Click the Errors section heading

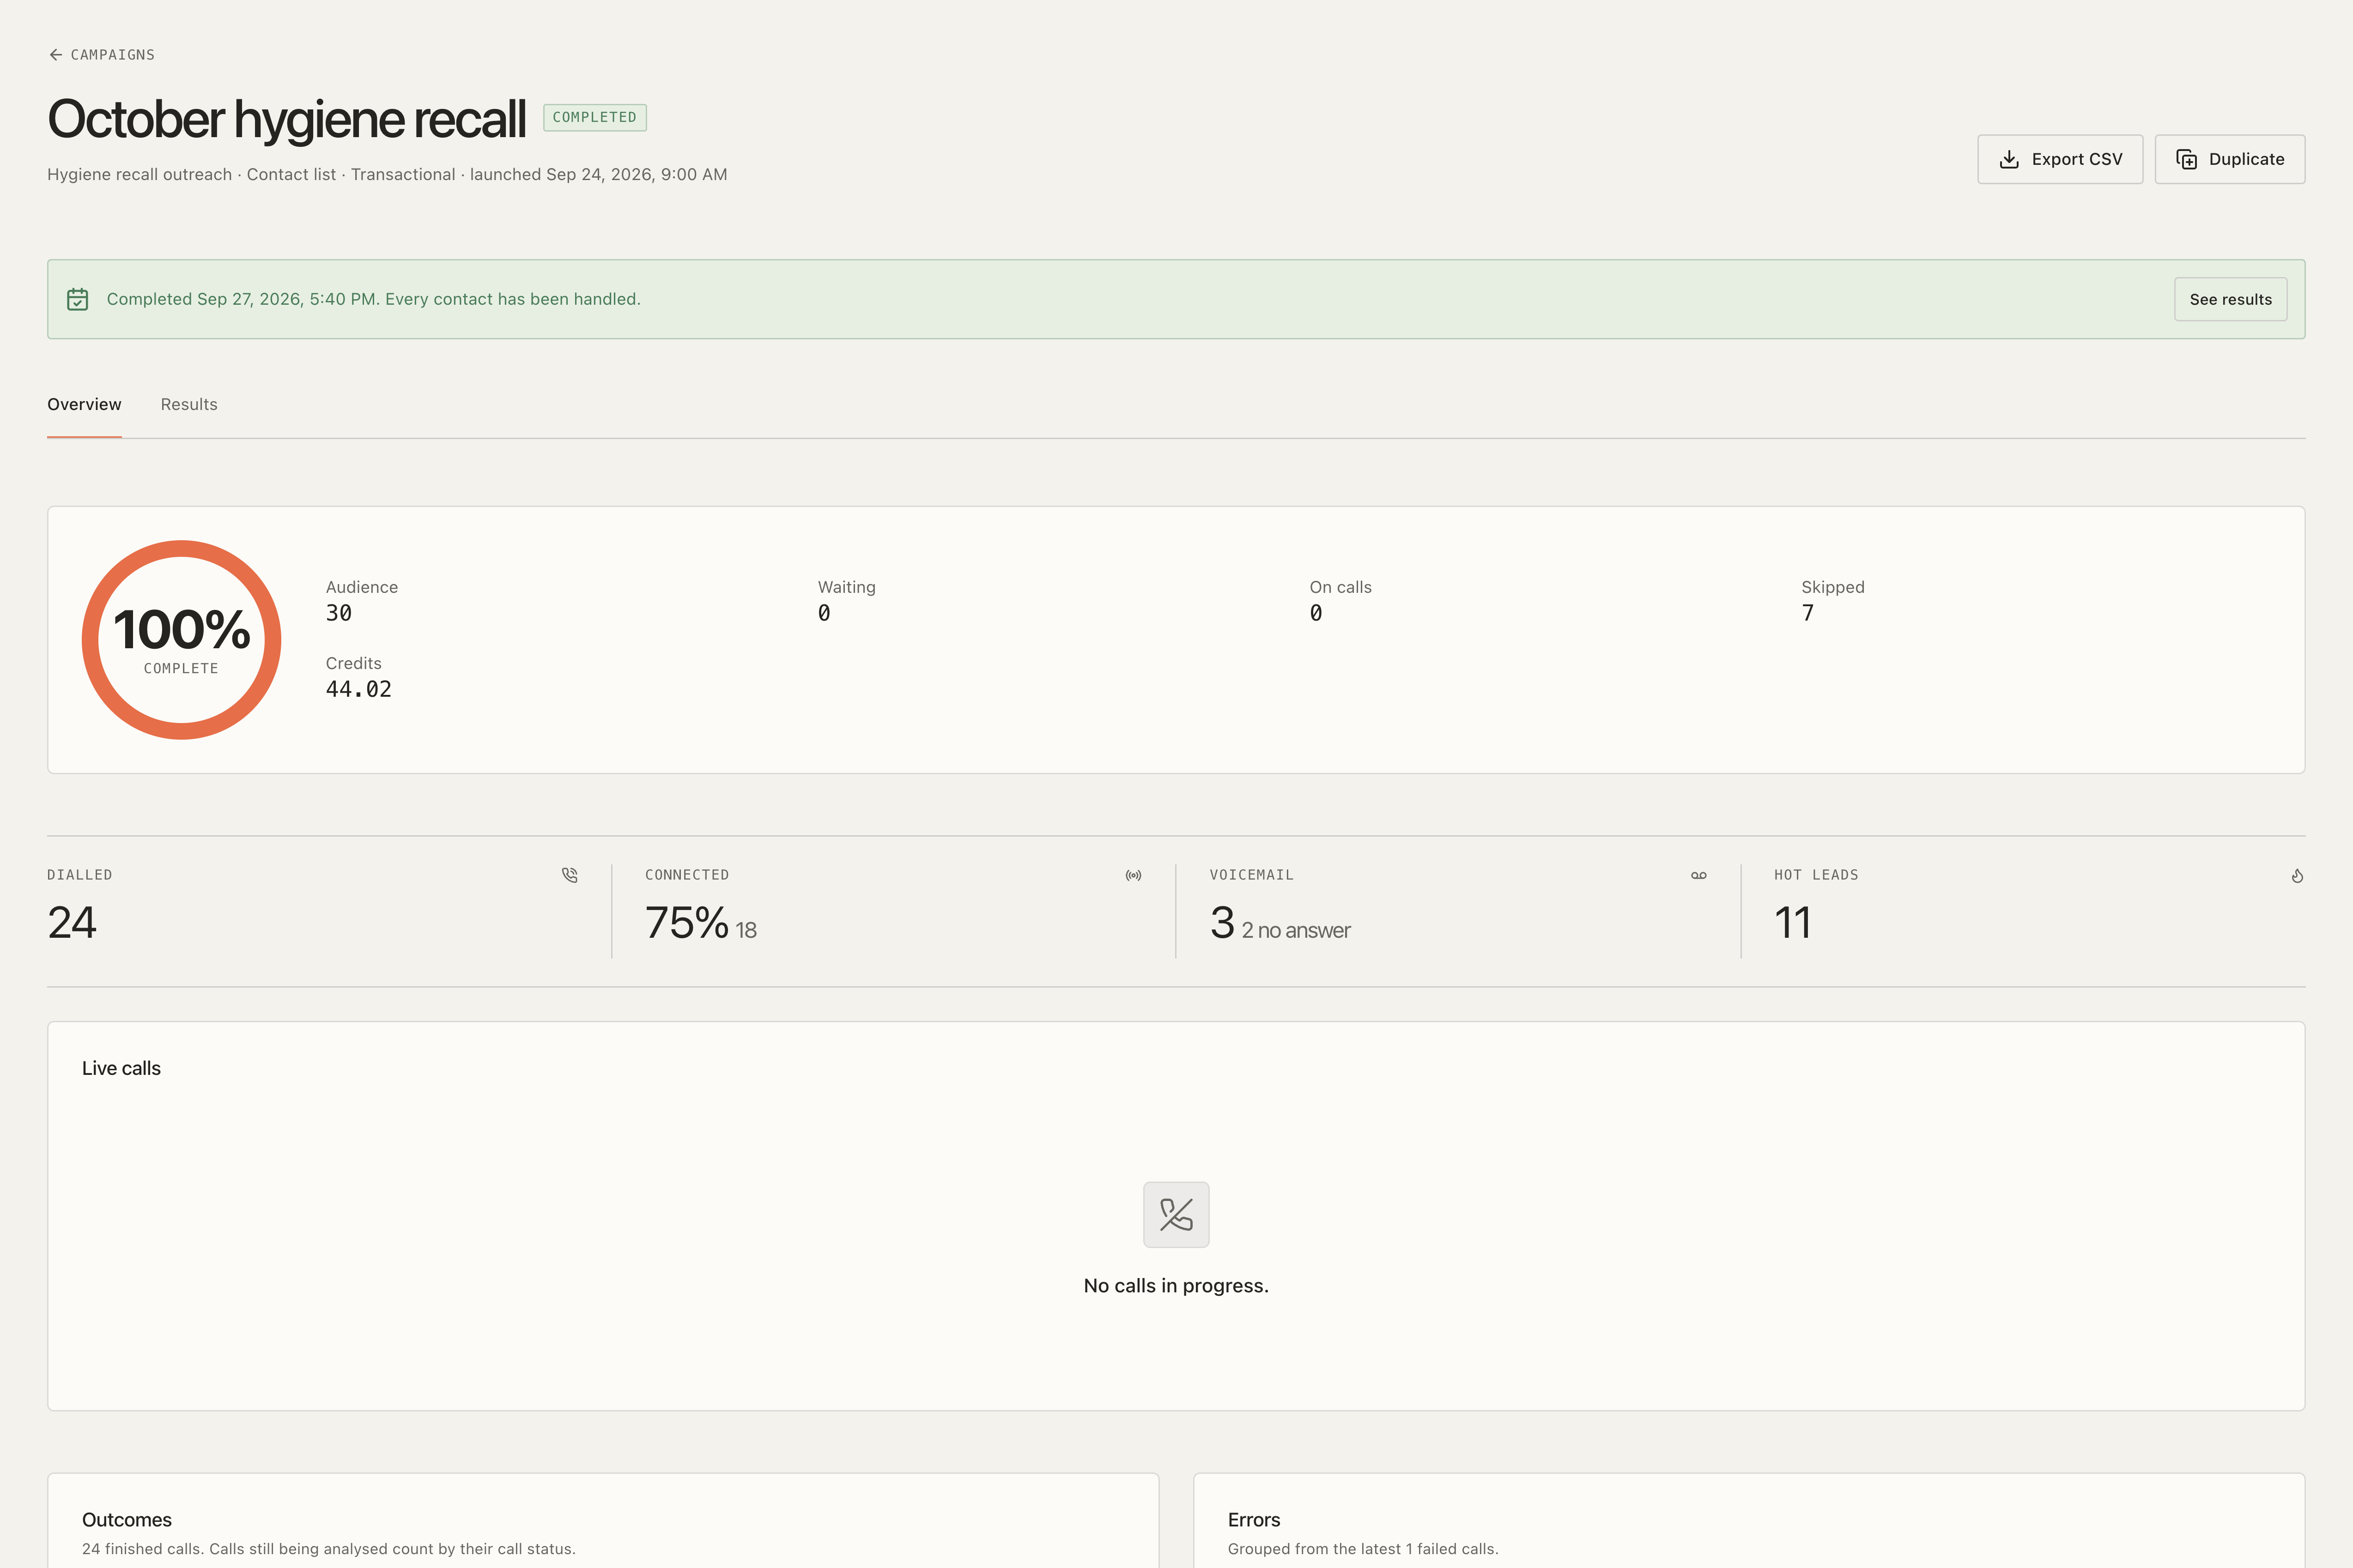coord(1254,1519)
